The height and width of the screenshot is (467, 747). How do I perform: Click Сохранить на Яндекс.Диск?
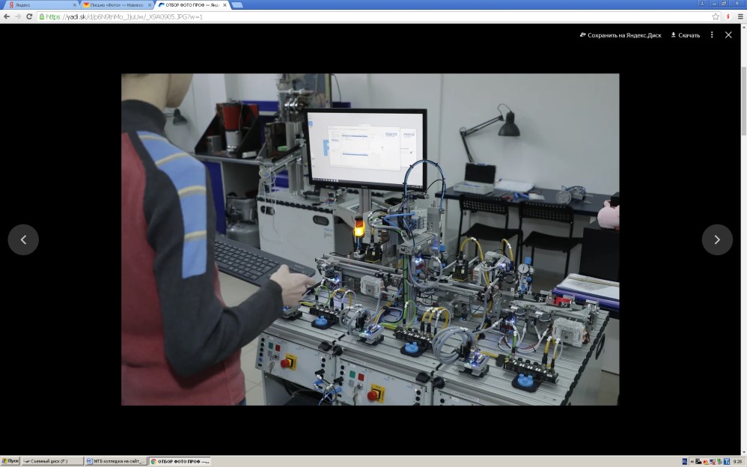pyautogui.click(x=621, y=35)
